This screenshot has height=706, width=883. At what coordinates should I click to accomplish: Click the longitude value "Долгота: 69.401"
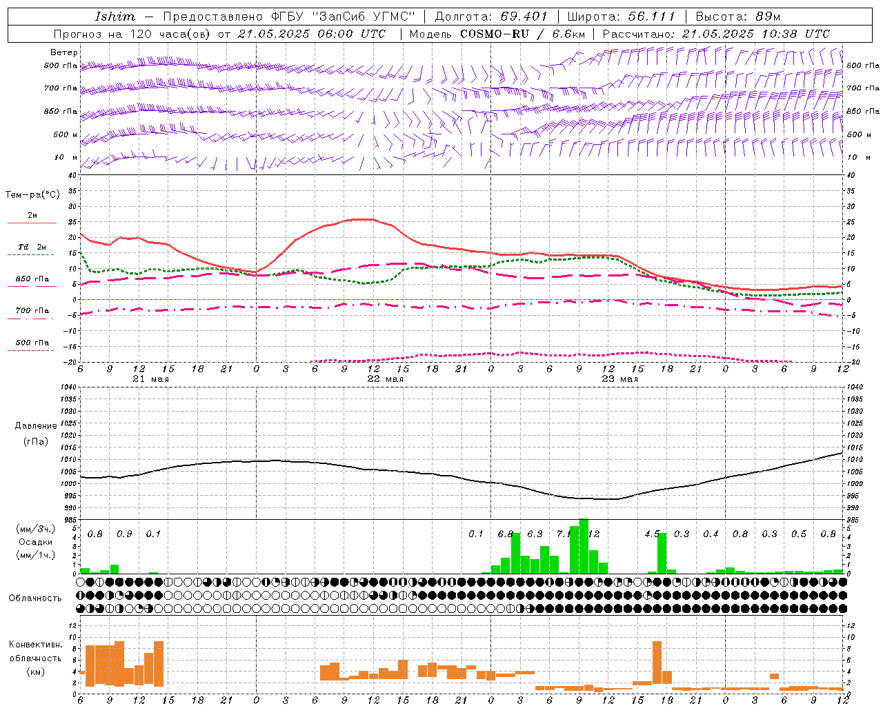pos(491,17)
